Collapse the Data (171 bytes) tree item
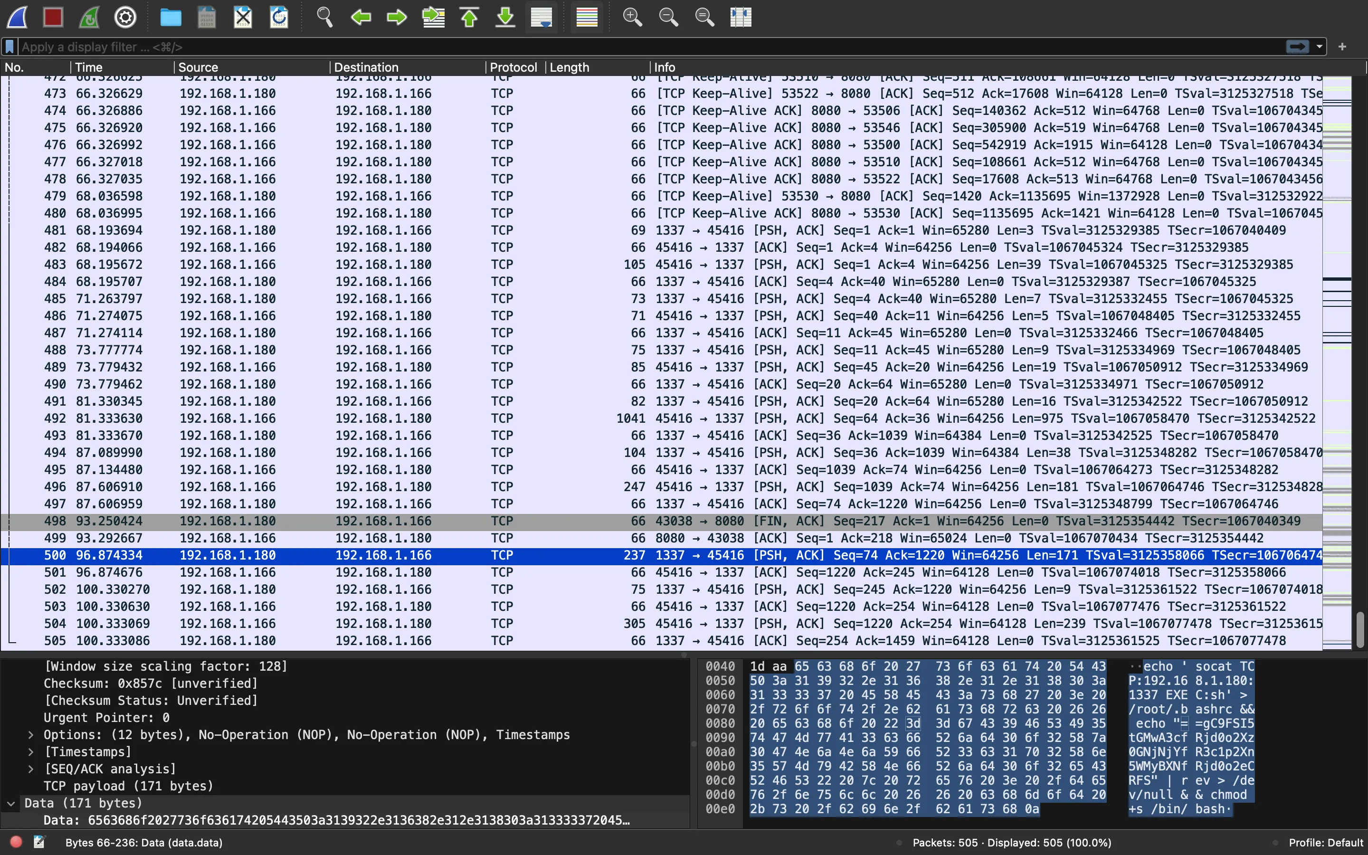The height and width of the screenshot is (855, 1368). point(11,803)
